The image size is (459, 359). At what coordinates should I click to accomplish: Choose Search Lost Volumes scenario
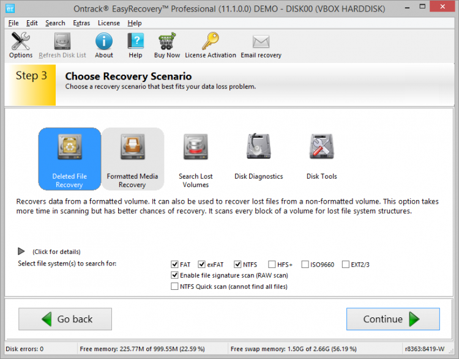tap(196, 160)
